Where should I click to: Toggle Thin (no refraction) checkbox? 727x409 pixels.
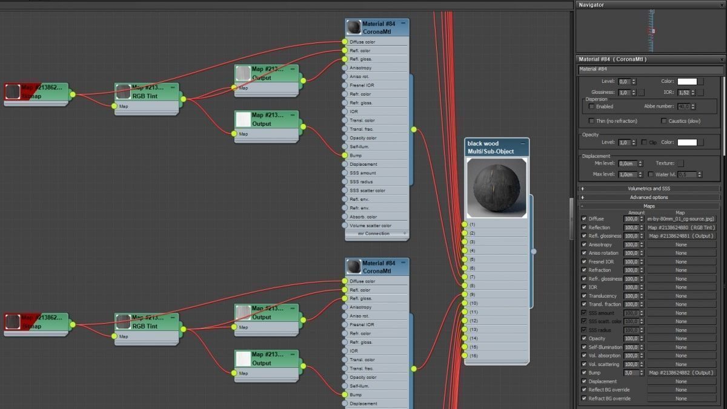pyautogui.click(x=592, y=121)
